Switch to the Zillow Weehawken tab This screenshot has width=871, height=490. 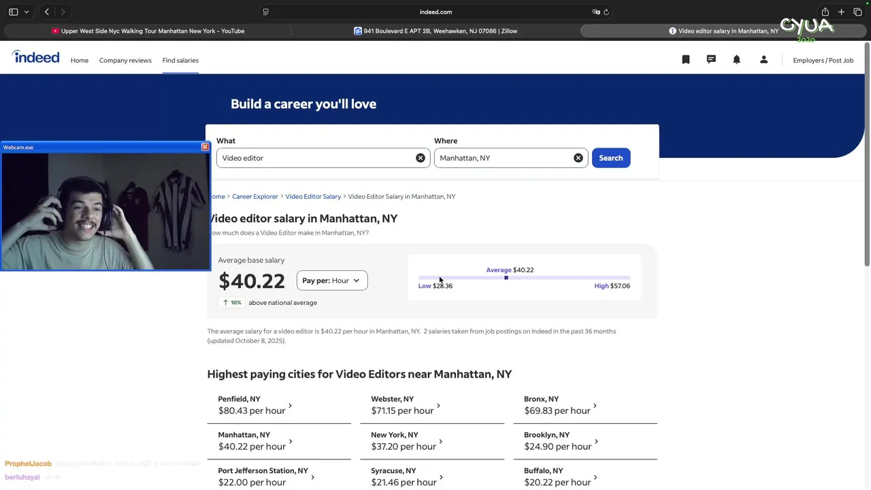(435, 31)
